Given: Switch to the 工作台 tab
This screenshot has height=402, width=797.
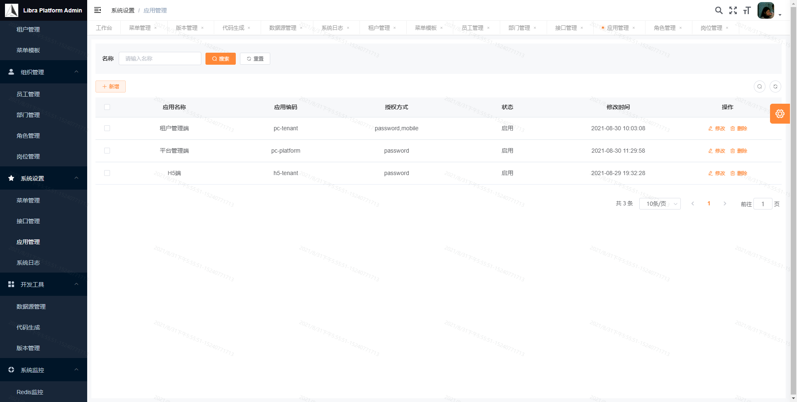Looking at the screenshot, I should pyautogui.click(x=104, y=28).
